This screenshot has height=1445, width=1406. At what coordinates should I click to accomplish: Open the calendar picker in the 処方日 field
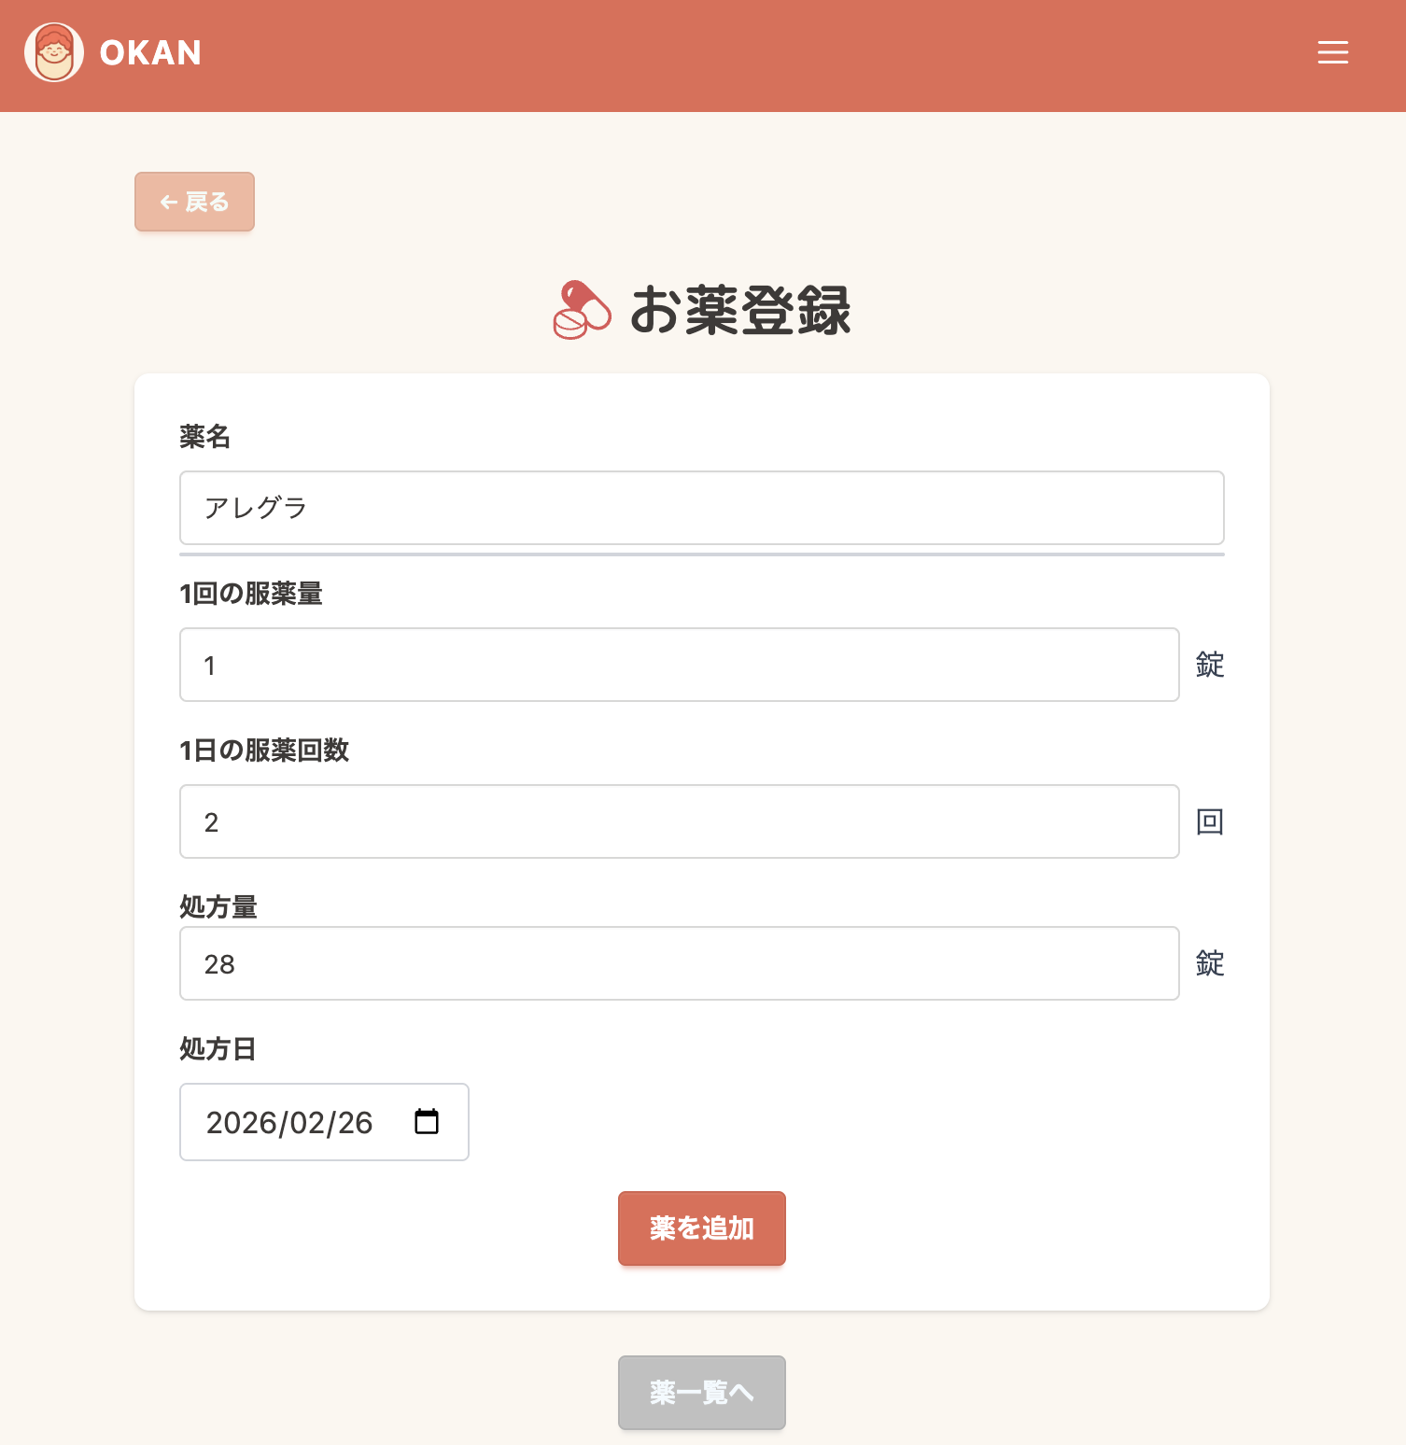pyautogui.click(x=427, y=1122)
